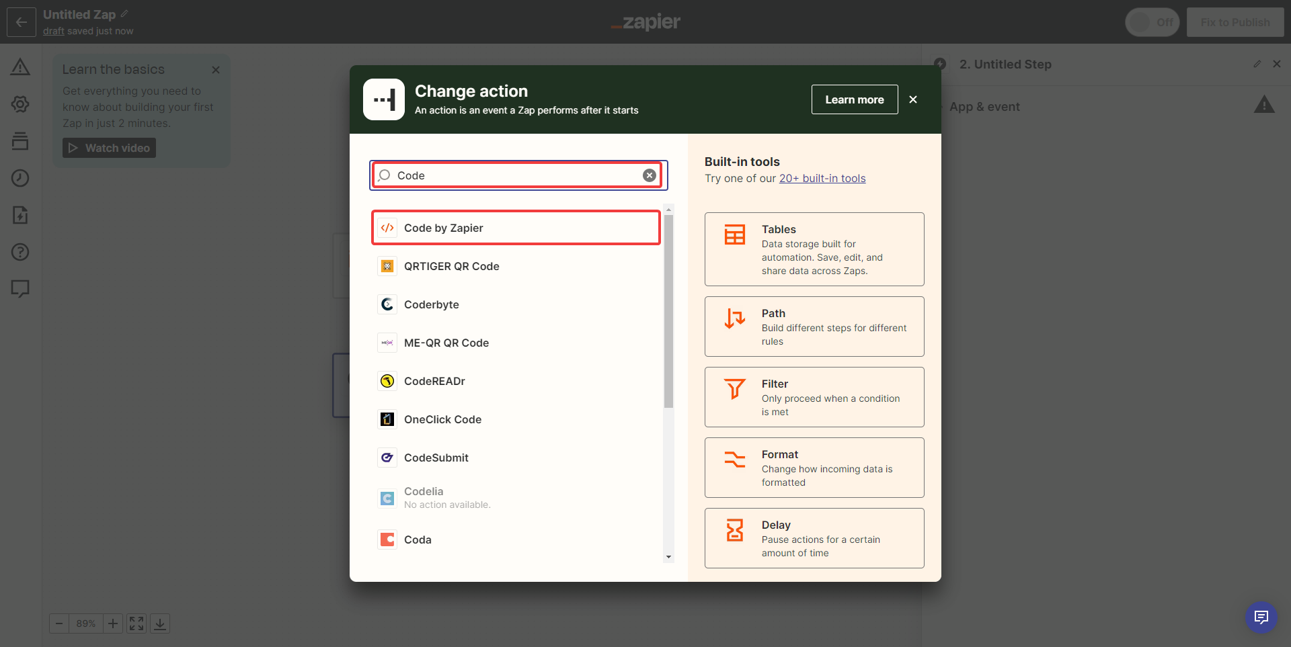1291x647 pixels.
Task: Fit the canvas to view
Action: pos(136,623)
